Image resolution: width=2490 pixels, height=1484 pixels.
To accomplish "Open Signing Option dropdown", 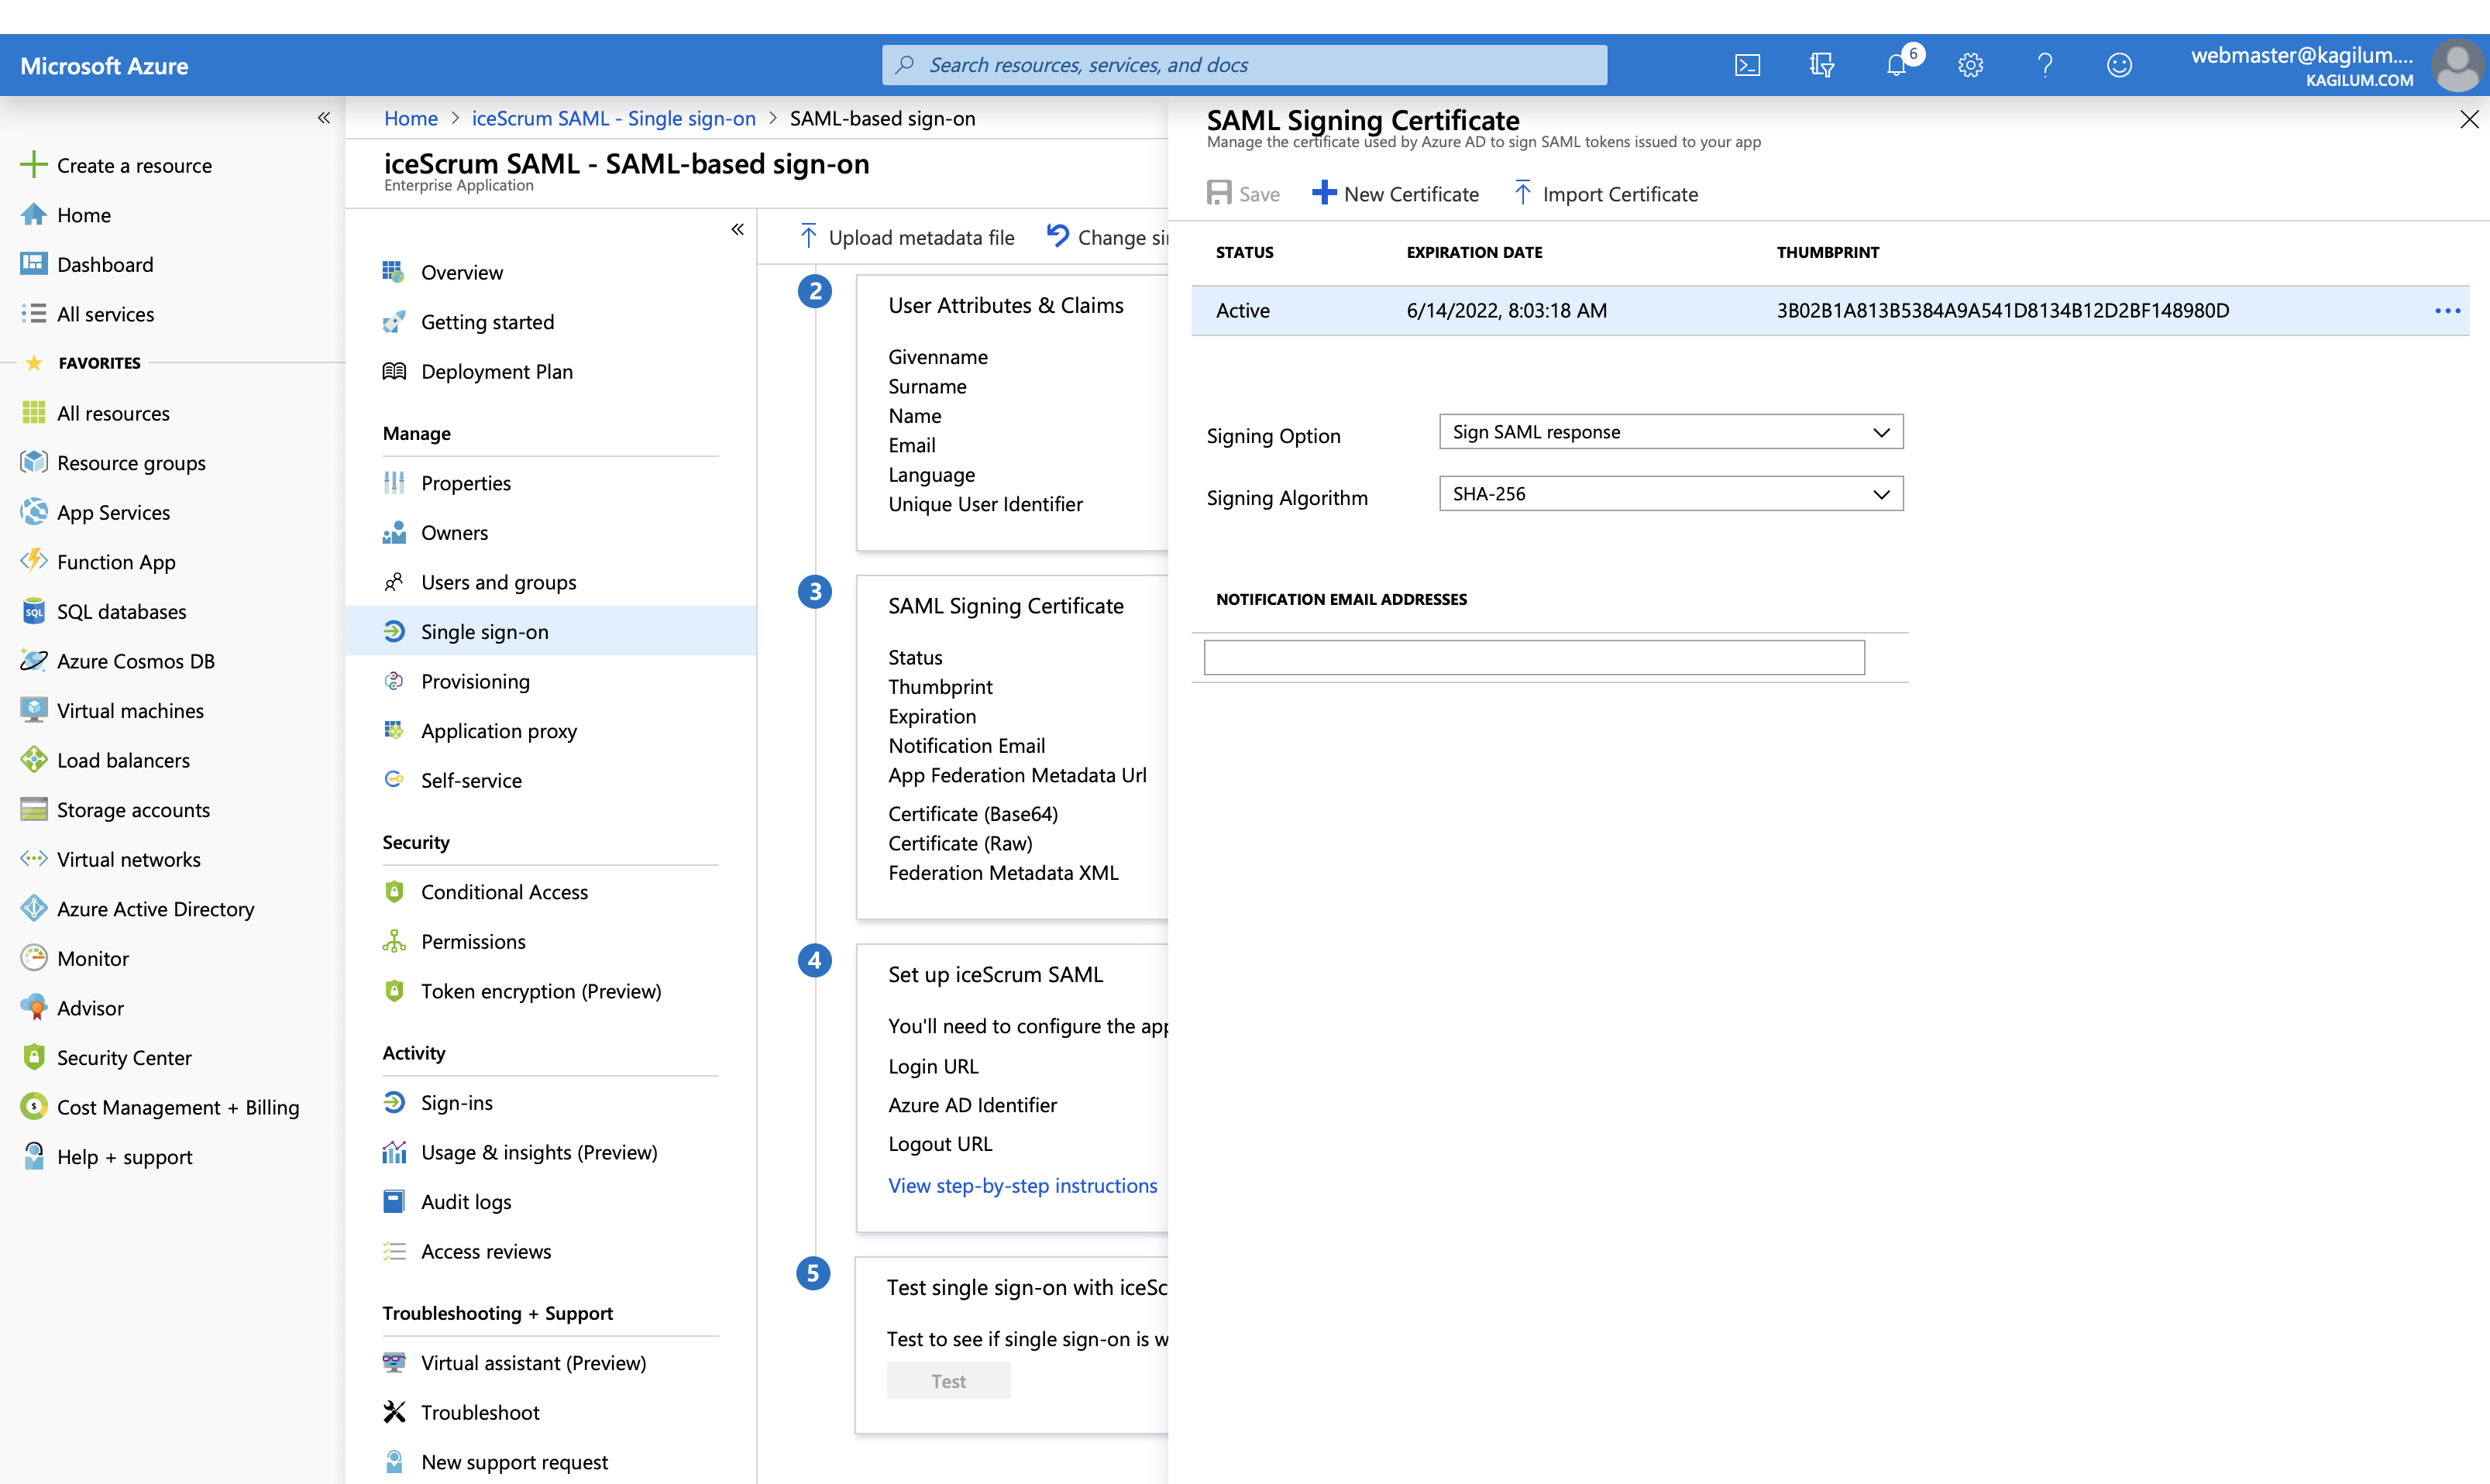I will pyautogui.click(x=1671, y=432).
